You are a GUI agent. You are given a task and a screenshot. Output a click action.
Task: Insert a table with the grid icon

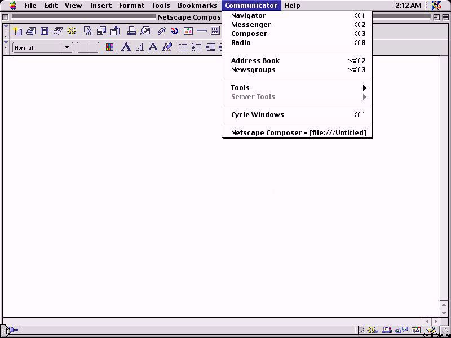(x=215, y=32)
